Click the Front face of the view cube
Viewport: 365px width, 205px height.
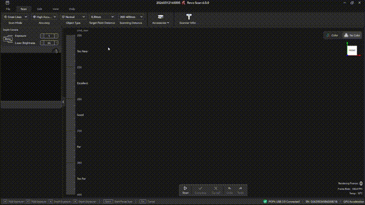(x=352, y=50)
